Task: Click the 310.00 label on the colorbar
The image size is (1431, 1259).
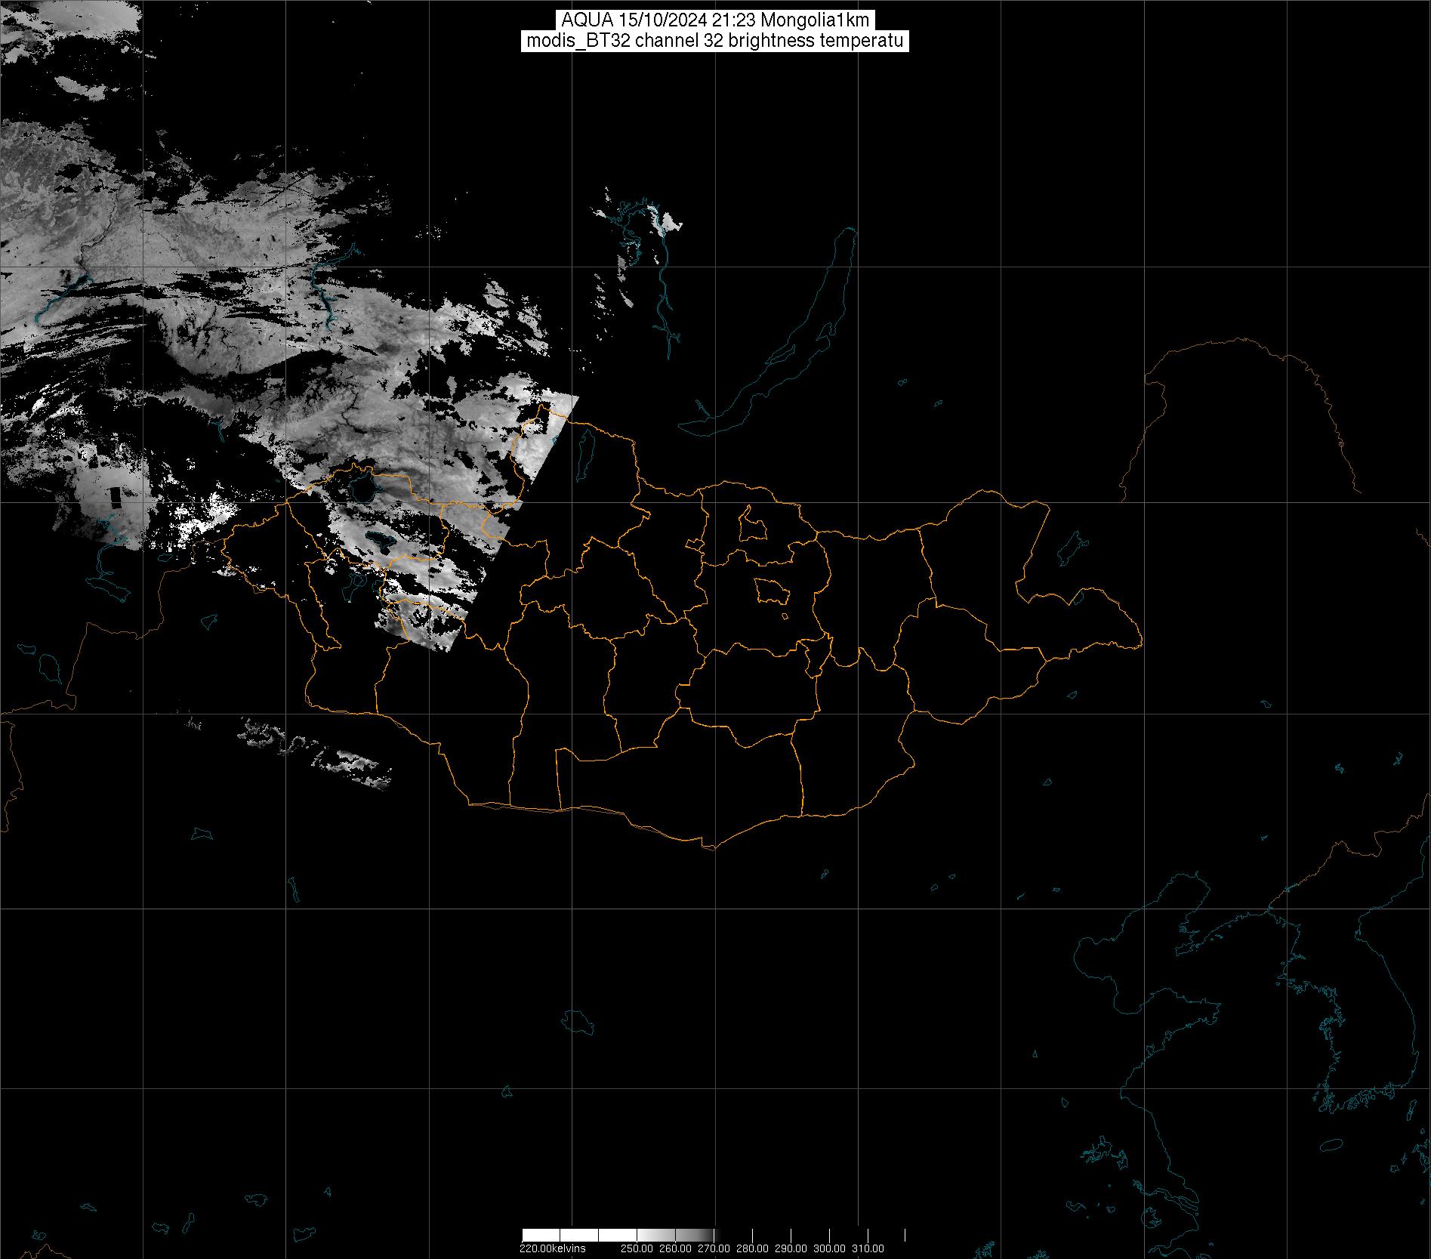Action: coord(868,1248)
